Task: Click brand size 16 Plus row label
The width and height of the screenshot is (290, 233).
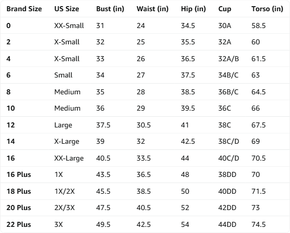Action: (19, 174)
